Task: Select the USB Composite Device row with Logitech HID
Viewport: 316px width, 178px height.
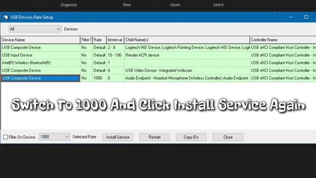Action: click(158, 47)
